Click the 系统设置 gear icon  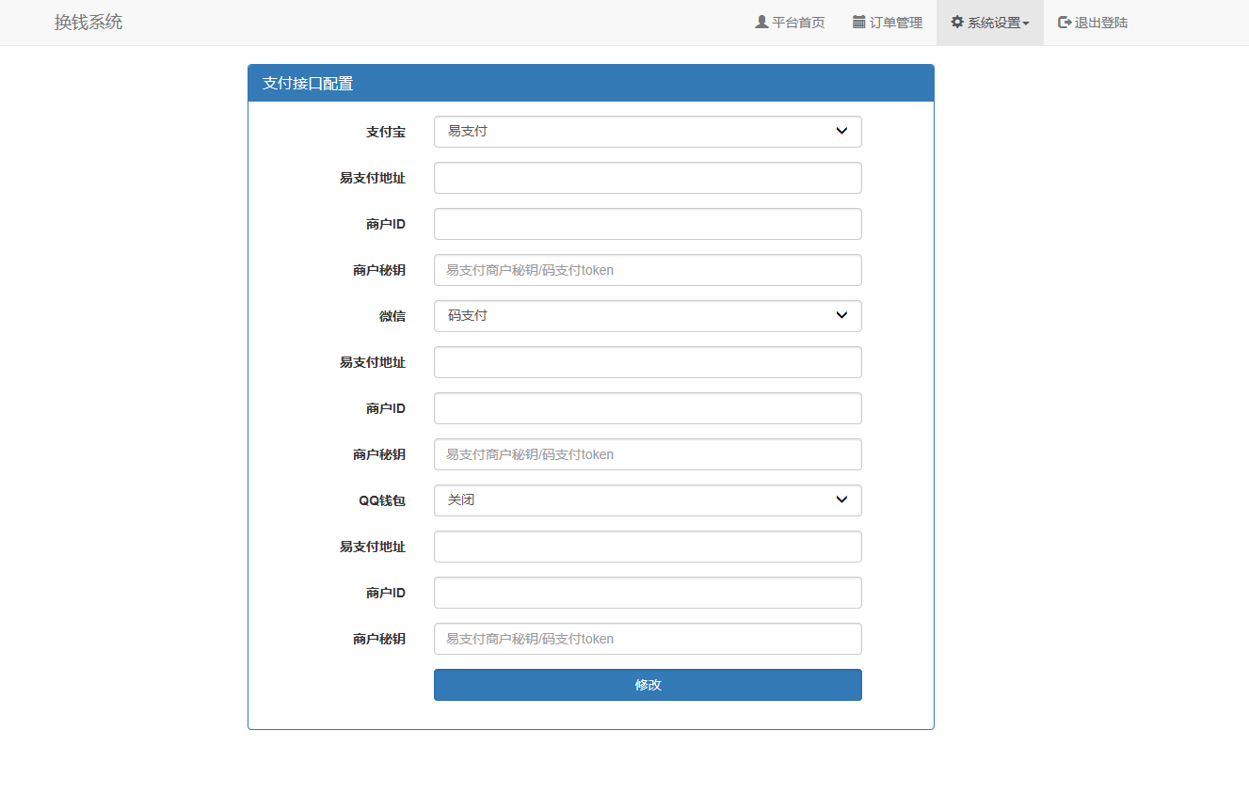[x=955, y=22]
